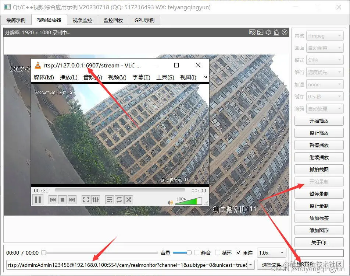Open the VLC 字幕(T) menu

point(141,77)
